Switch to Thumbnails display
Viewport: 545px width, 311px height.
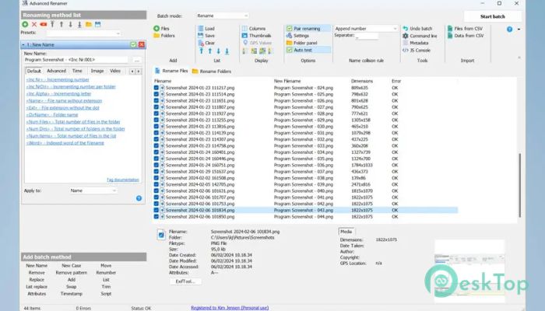coord(256,36)
